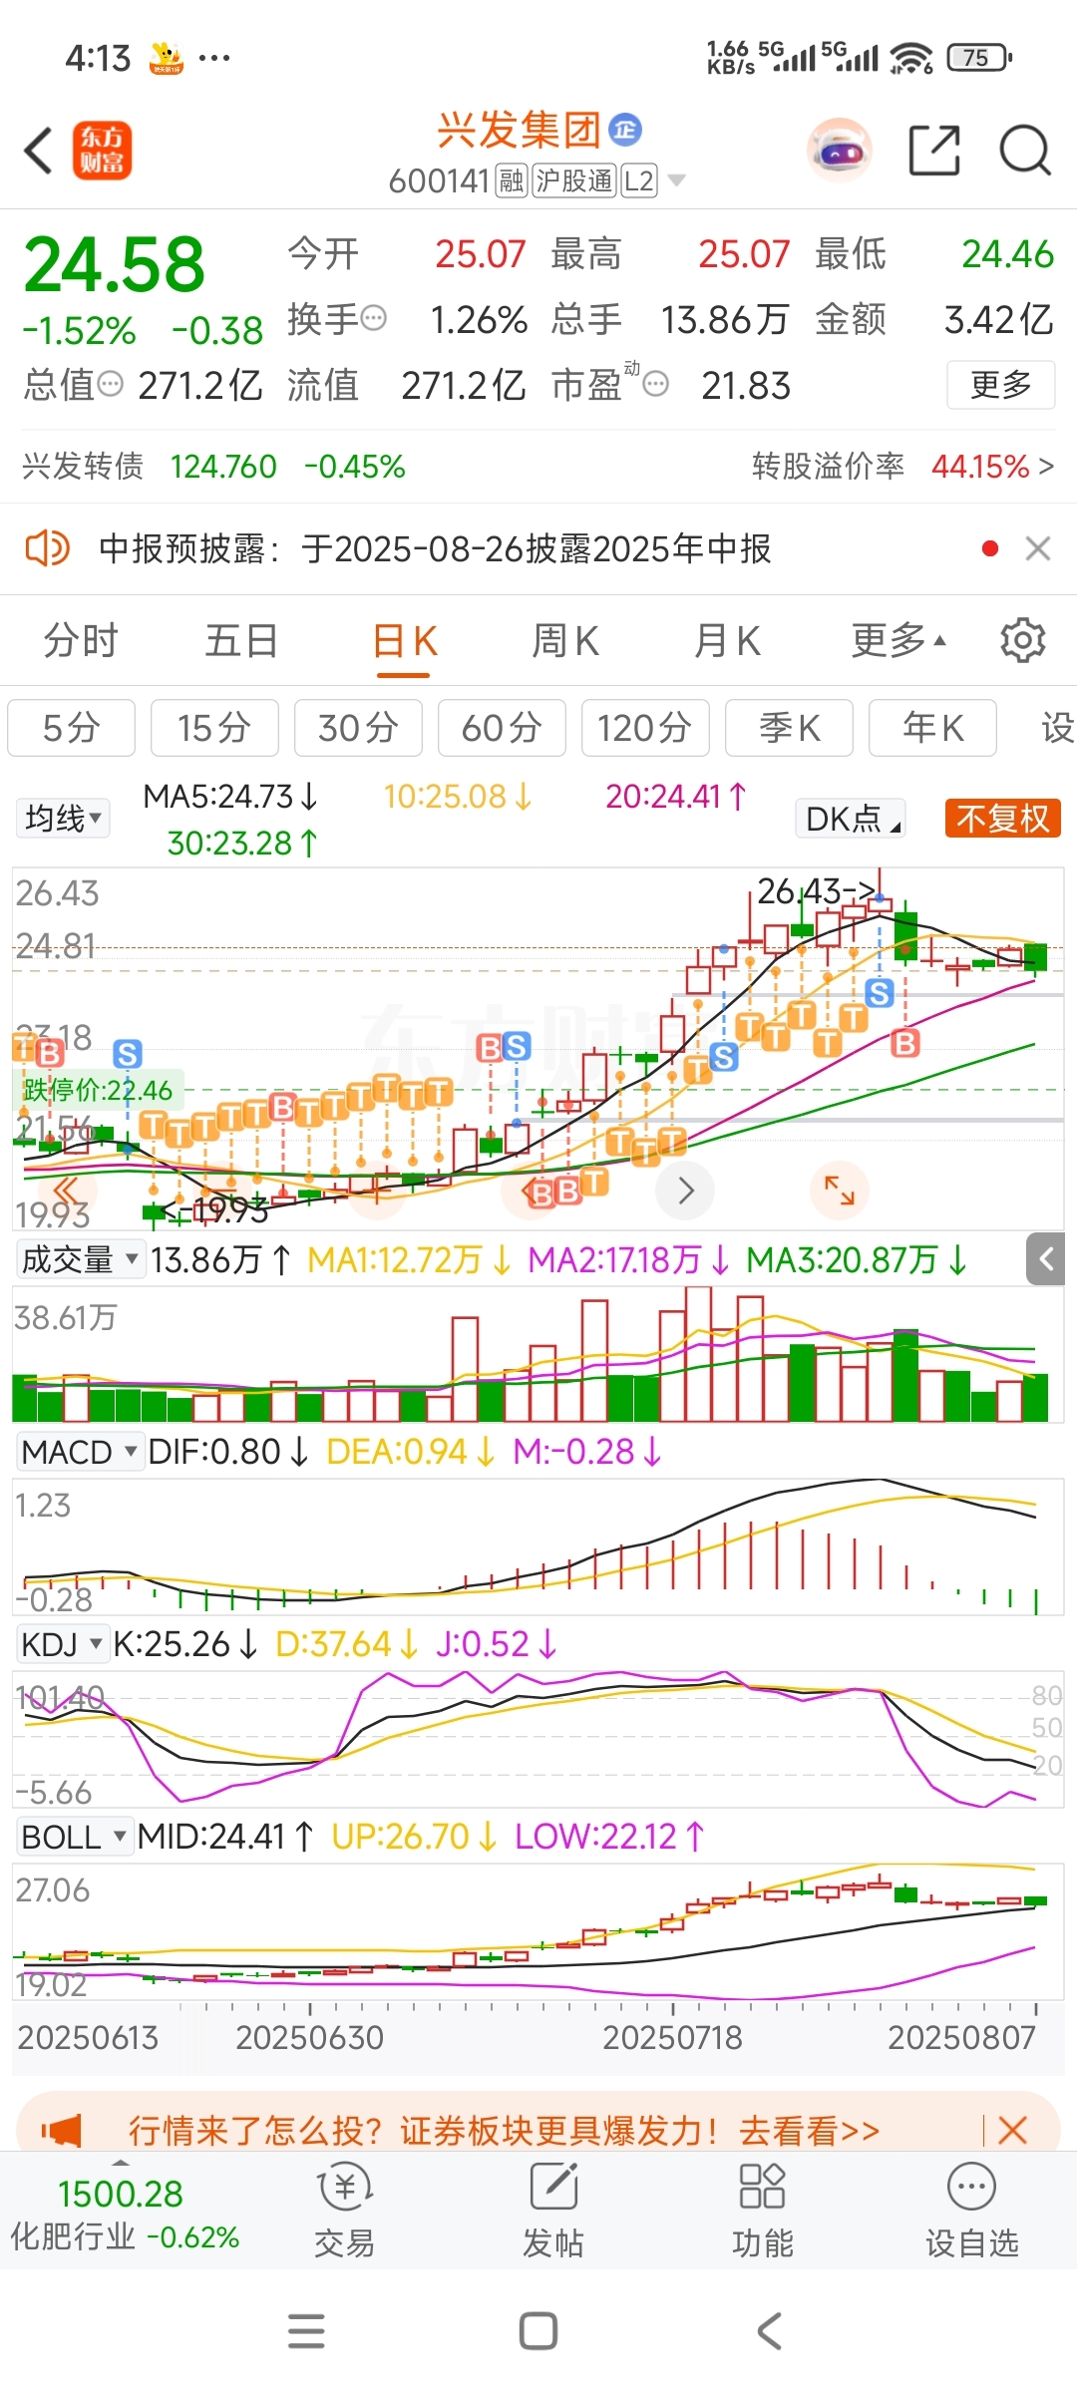Open the KDJ indicator dropdown
The width and height of the screenshot is (1077, 2393).
(x=62, y=1643)
